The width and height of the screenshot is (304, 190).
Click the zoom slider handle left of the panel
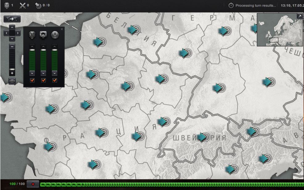(12, 69)
